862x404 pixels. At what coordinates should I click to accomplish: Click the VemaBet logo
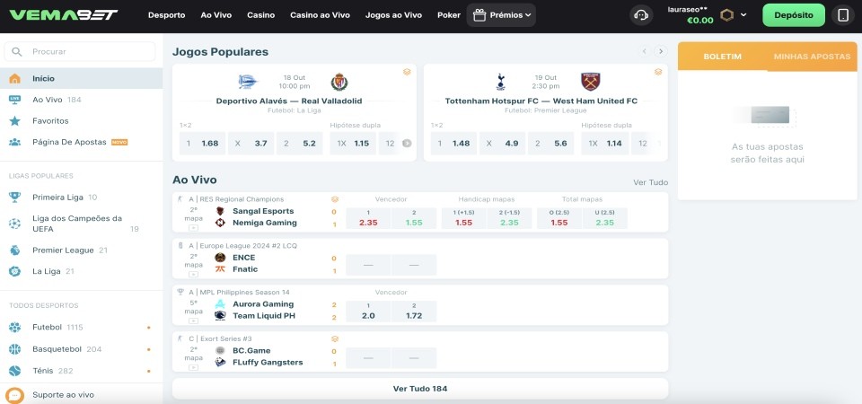pos(63,15)
